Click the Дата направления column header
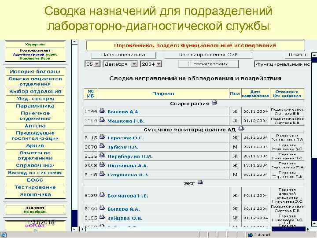The image size is (317, 238). click(x=255, y=94)
